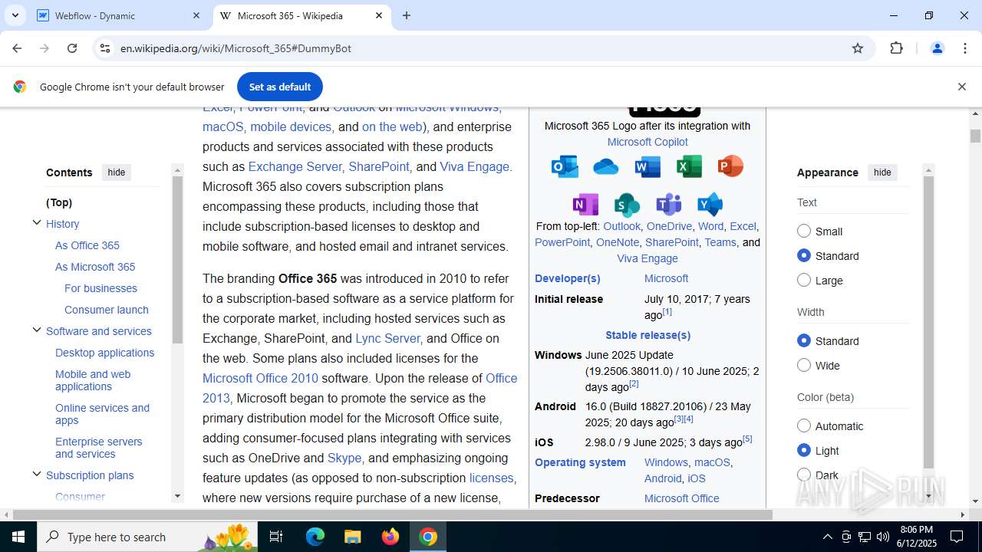Select Standard text size
Viewport: 982px width, 552px height.
[804, 255]
